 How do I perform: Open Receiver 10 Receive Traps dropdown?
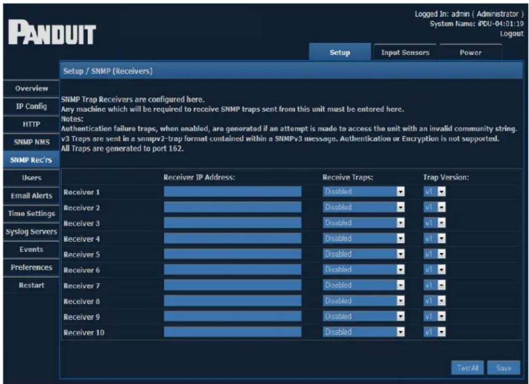[364, 332]
